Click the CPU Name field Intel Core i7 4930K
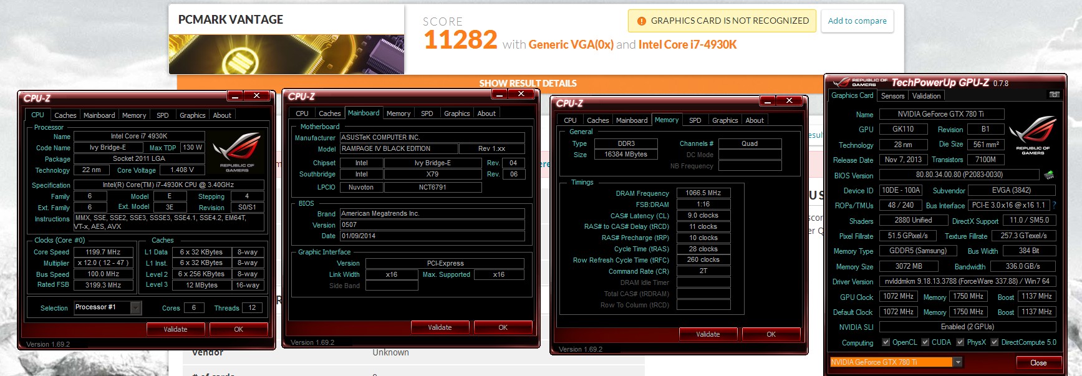 (139, 137)
